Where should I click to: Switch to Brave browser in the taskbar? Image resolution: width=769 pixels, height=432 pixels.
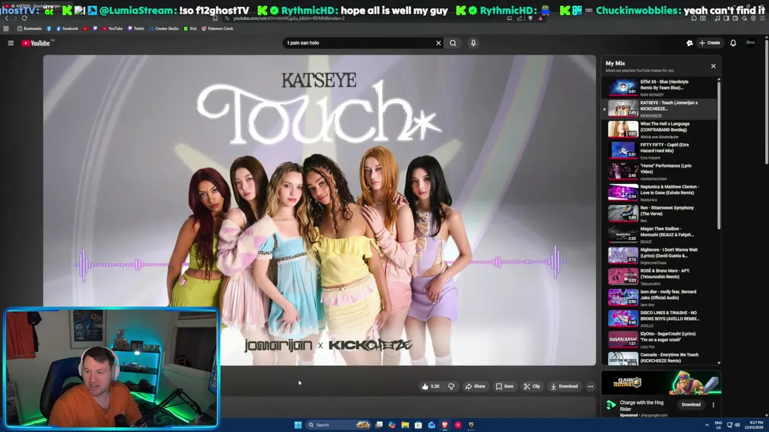pos(445,425)
